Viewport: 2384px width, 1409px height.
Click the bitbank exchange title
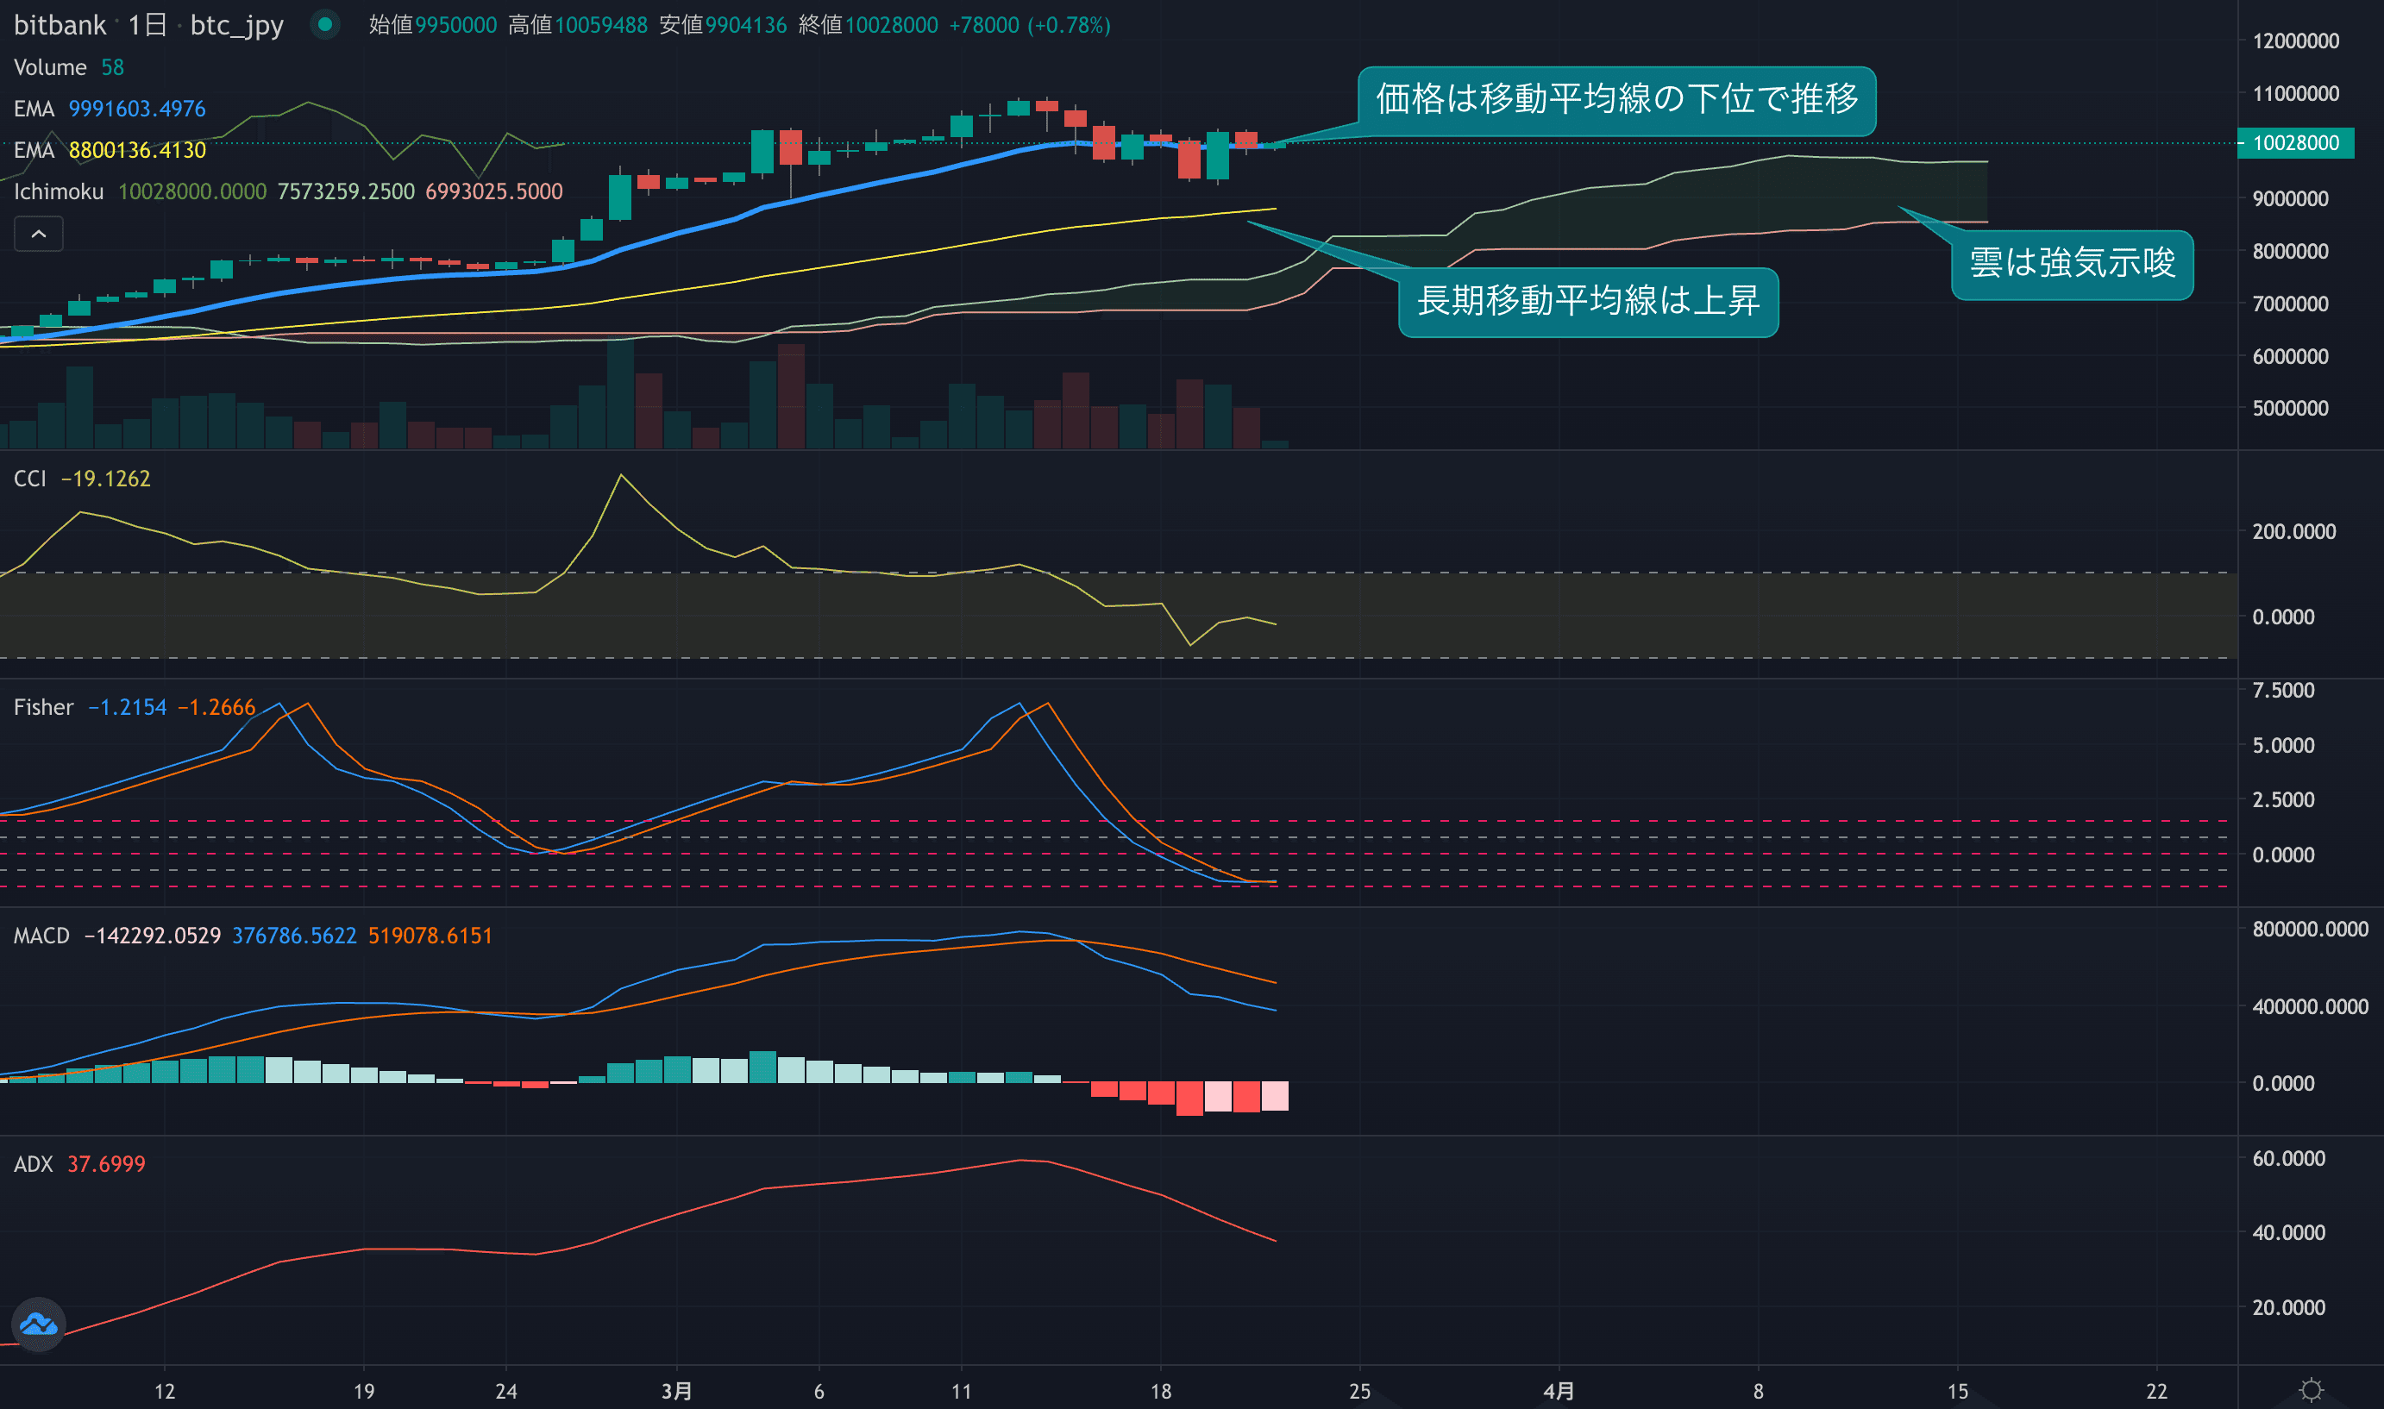pyautogui.click(x=60, y=25)
